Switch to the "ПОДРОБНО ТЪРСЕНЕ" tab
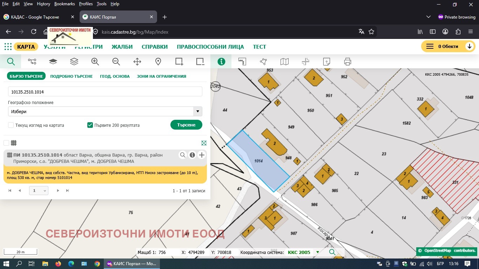The image size is (479, 269). pos(72,76)
